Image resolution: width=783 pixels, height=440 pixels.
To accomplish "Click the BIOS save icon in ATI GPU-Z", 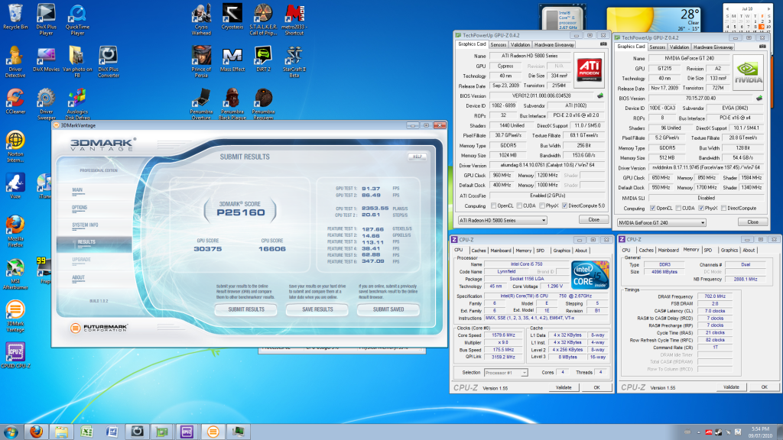I will [600, 95].
